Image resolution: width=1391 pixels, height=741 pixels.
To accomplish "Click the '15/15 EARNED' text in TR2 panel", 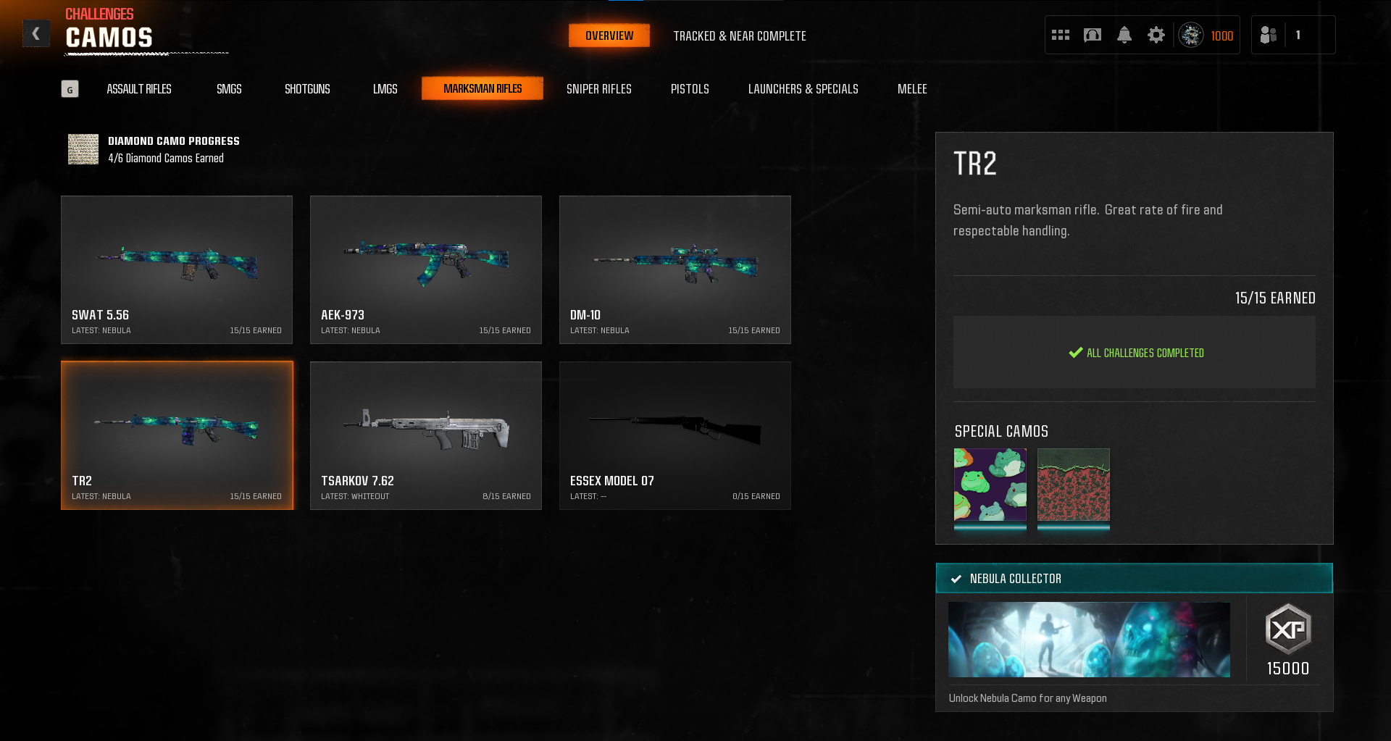I will click(1275, 298).
